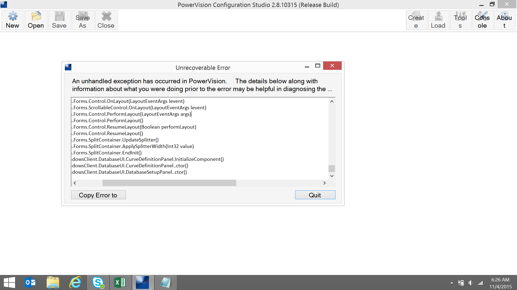517x290 pixels.
Task: Choose Save As in the toolbar
Action: 83,20
